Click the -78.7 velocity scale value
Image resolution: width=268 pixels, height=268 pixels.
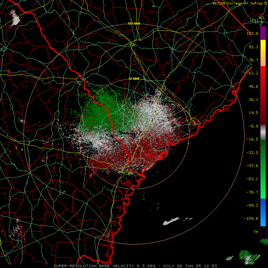(x=252, y=192)
